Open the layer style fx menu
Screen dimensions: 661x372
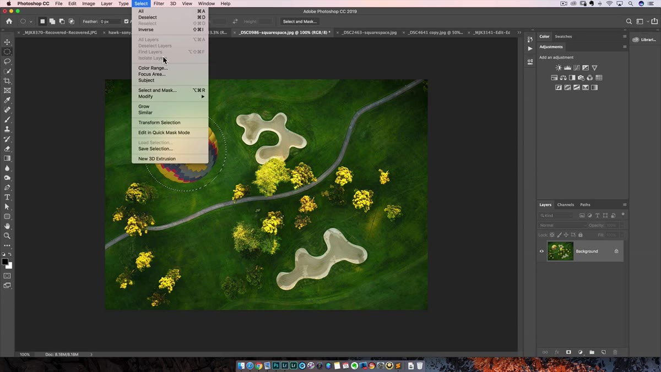pos(557,352)
